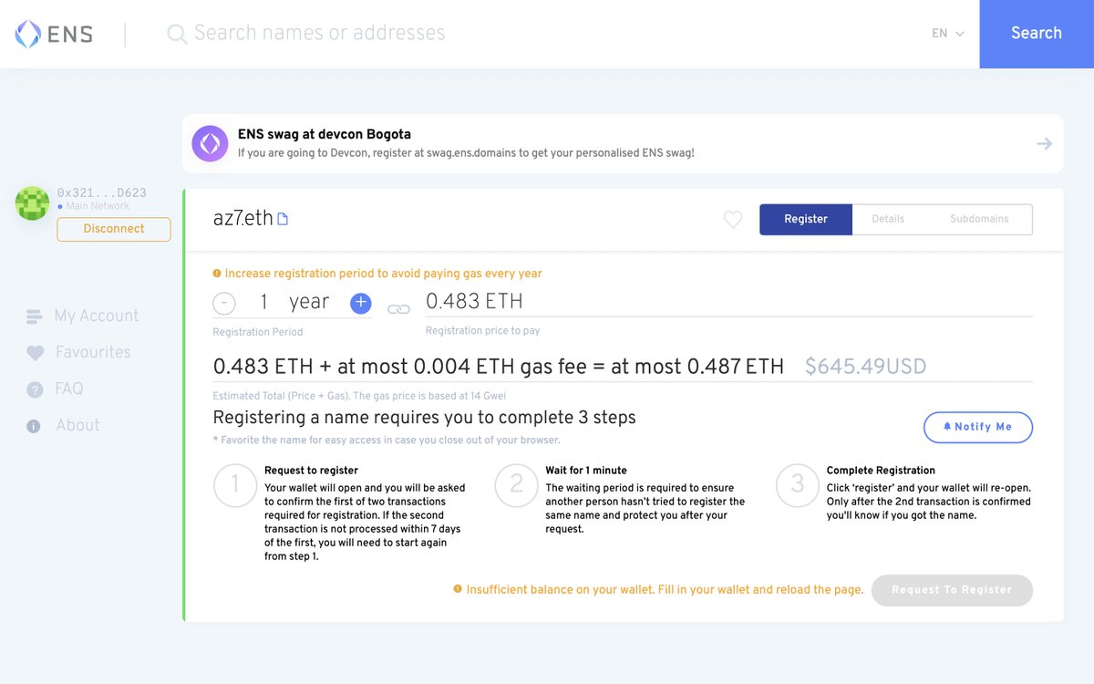Open the EN language dropdown
Viewport: 1094px width, 684px height.
[x=948, y=34]
